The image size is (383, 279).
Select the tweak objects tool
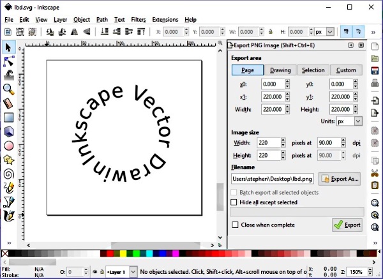(x=9, y=75)
